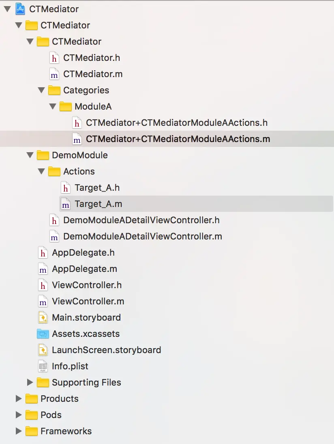This screenshot has width=334, height=444.
Task: Collapse the Actions folder
Action: pyautogui.click(x=41, y=171)
